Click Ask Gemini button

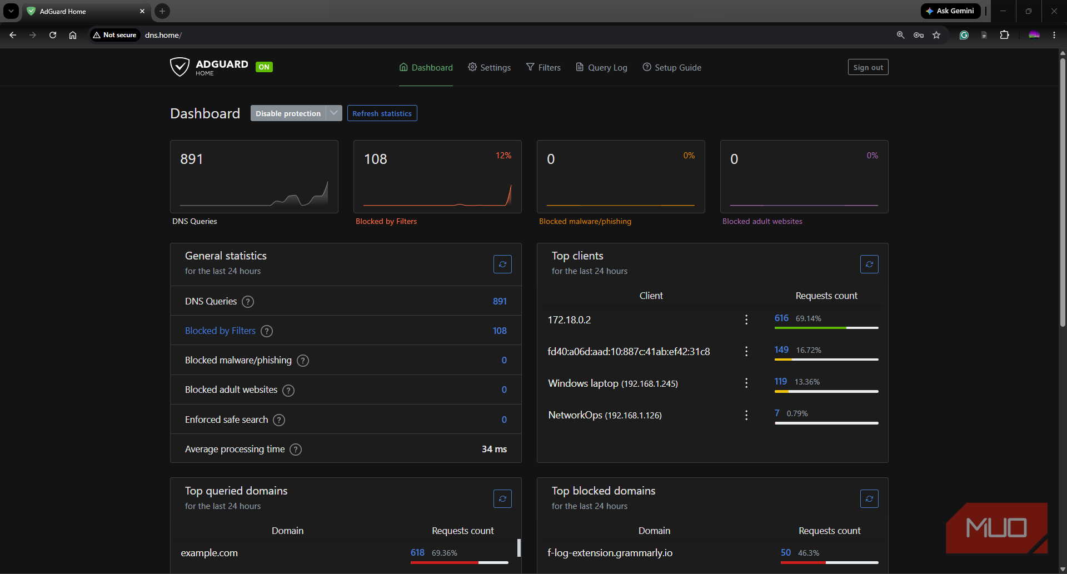click(x=950, y=11)
